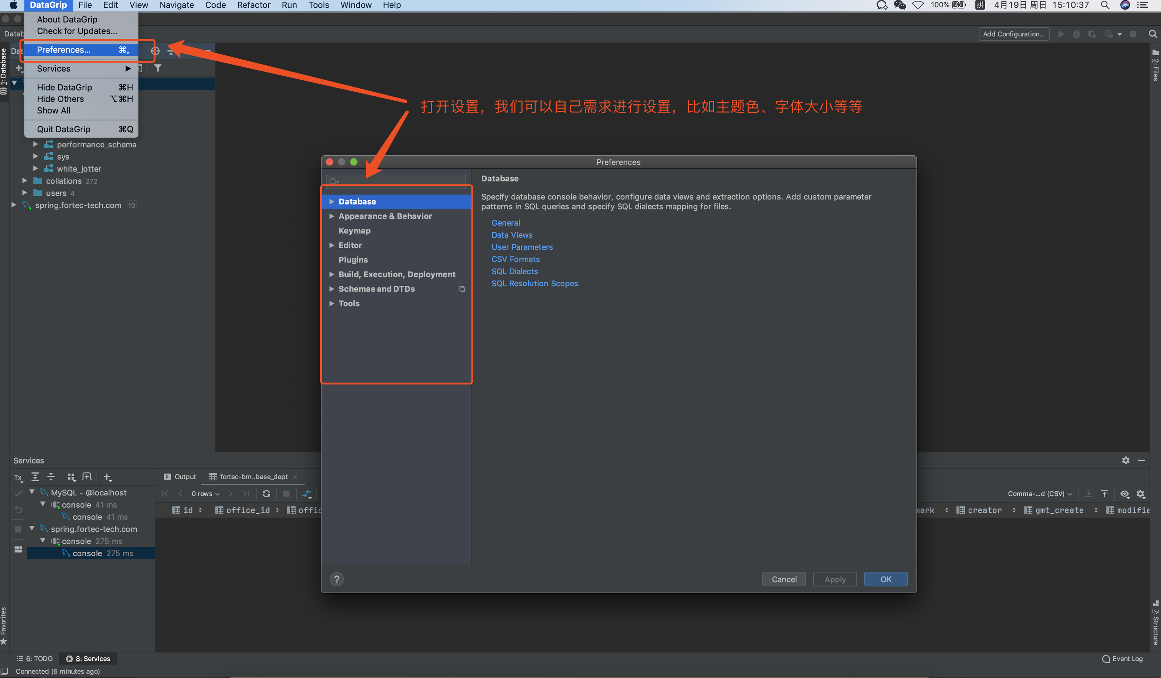
Task: Click the first page navigation icon
Action: (x=164, y=494)
